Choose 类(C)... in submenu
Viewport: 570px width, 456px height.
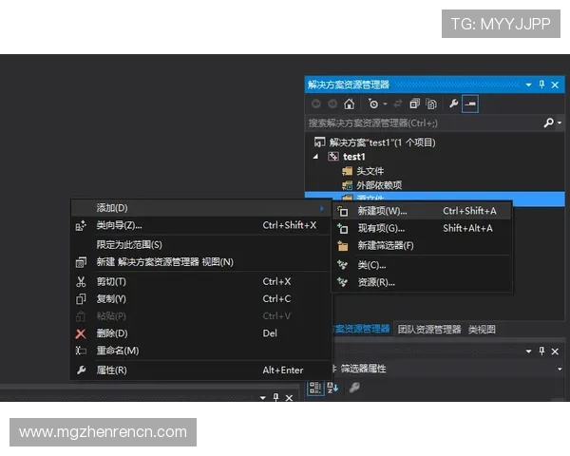pos(422,265)
